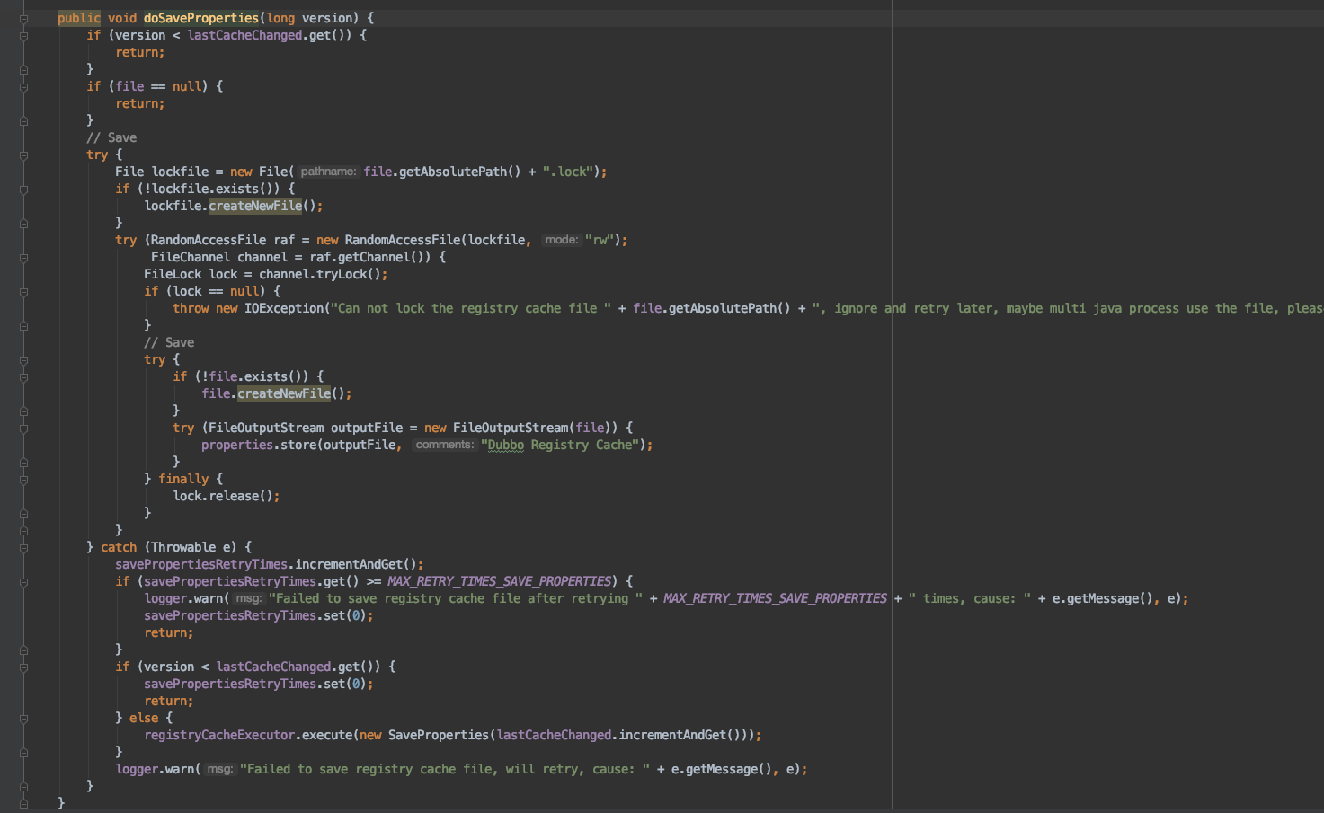Click MAX_RETRY_TIMES_SAVE_PROPERTIES in the if condition
The width and height of the screenshot is (1324, 813).
(x=500, y=581)
